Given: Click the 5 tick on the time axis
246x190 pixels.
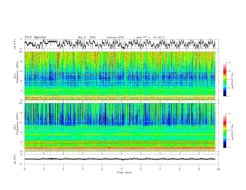Looking at the screenshot, I should [x=121, y=169].
